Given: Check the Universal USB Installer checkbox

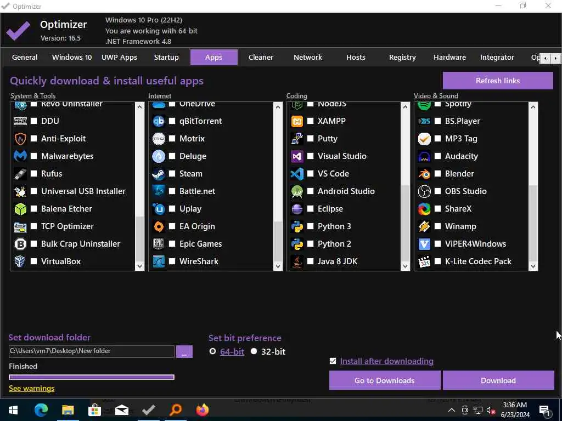Looking at the screenshot, I should click(33, 191).
